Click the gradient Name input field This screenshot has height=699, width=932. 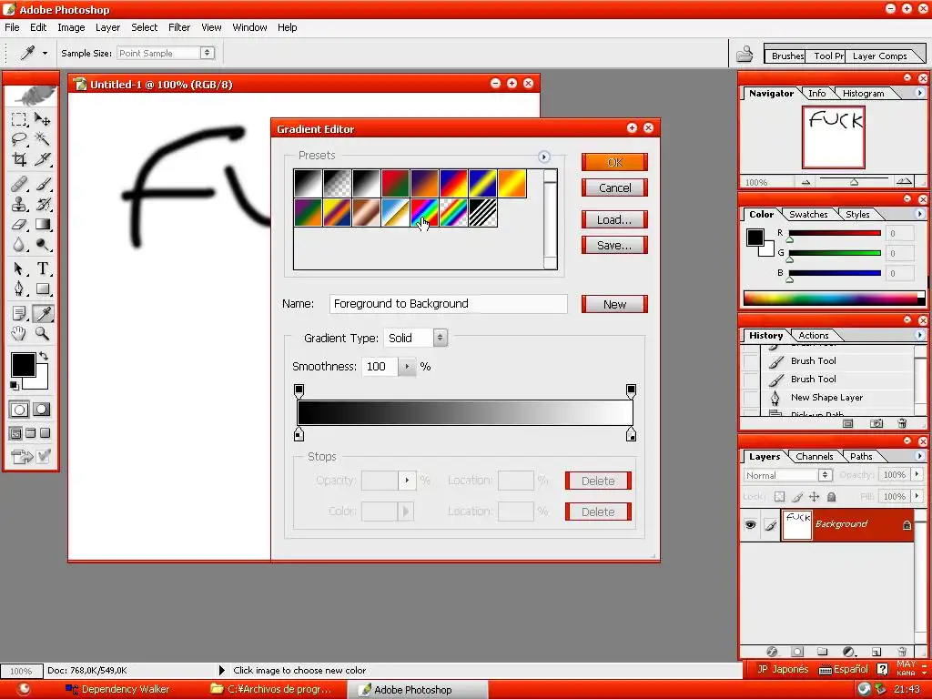(x=448, y=304)
